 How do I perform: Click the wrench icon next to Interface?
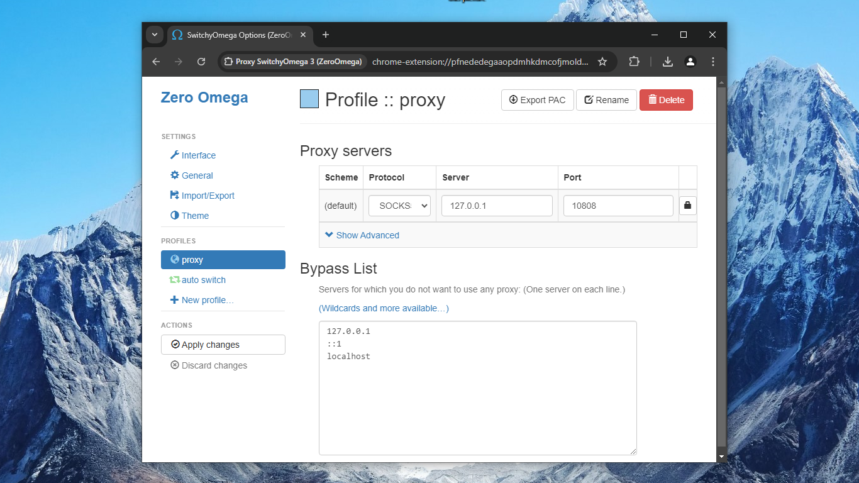coord(175,155)
